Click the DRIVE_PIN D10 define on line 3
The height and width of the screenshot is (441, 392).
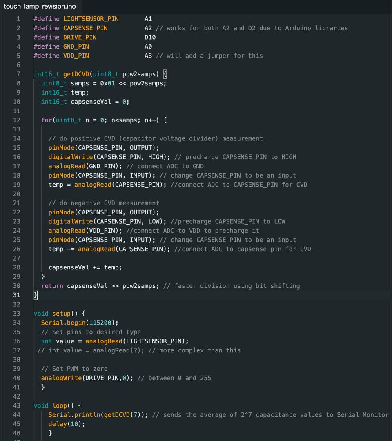click(80, 37)
